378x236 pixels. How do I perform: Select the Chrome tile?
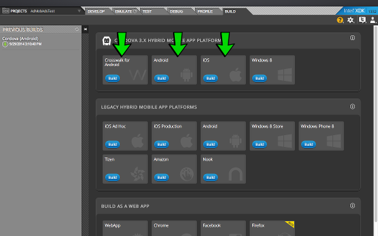tap(174, 228)
